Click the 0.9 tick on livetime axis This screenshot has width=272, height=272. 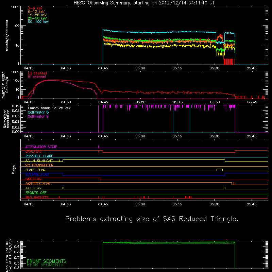click(17, 247)
